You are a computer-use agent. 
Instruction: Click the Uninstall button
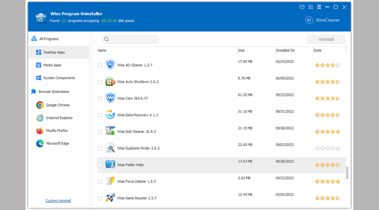click(326, 39)
